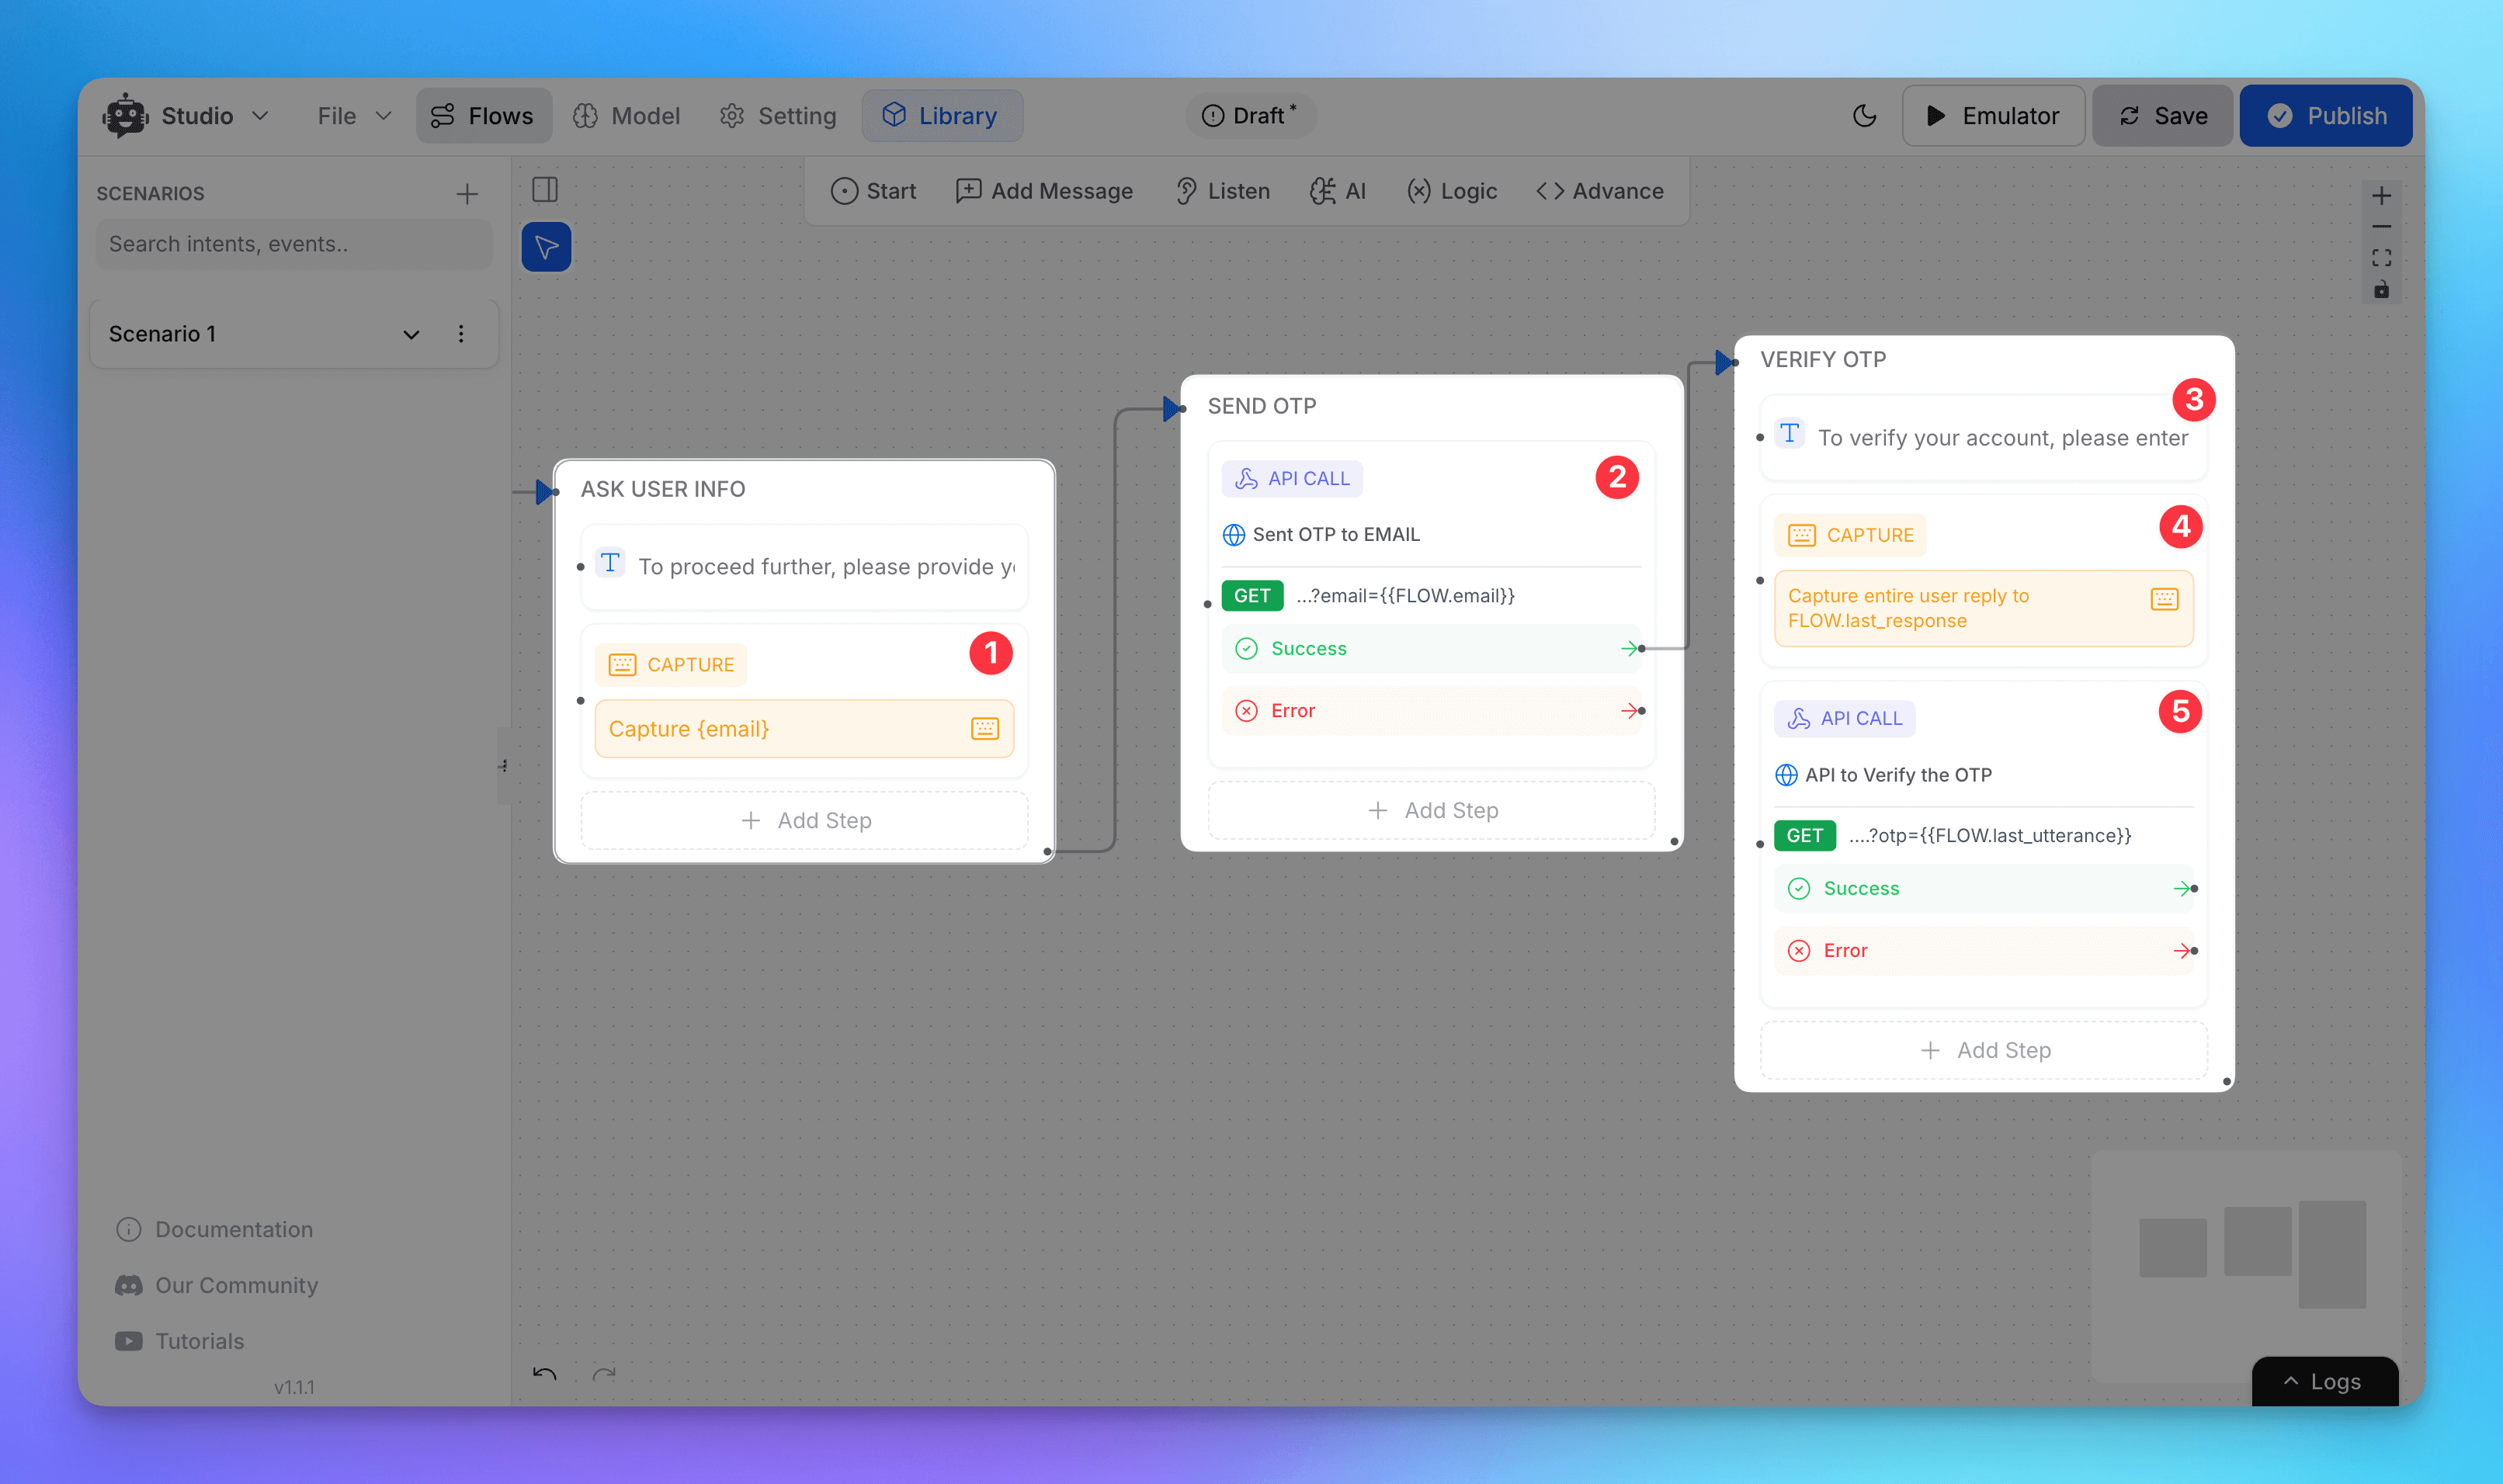Select Error path in VERIFY OTP

(x=1984, y=951)
